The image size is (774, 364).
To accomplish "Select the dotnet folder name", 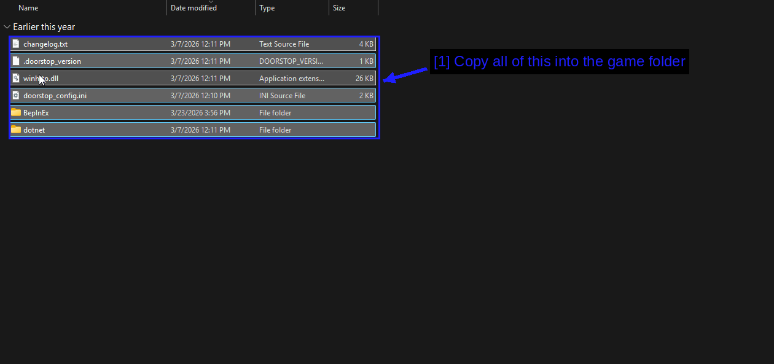I will [x=34, y=130].
